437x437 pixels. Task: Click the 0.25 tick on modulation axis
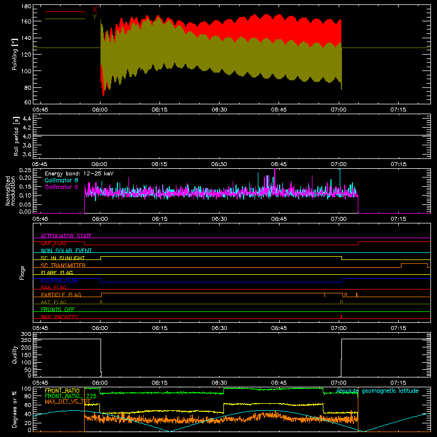[25, 170]
